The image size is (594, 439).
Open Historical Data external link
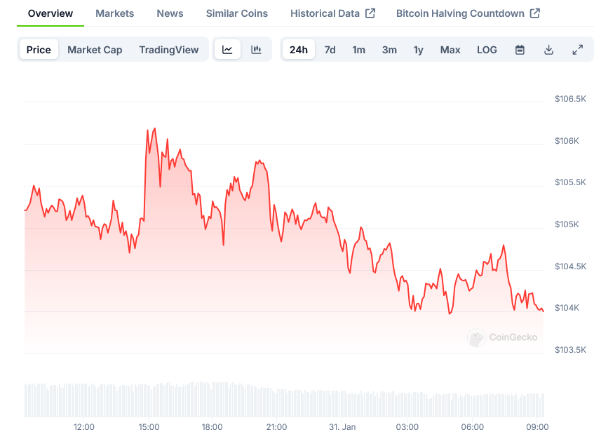(332, 13)
